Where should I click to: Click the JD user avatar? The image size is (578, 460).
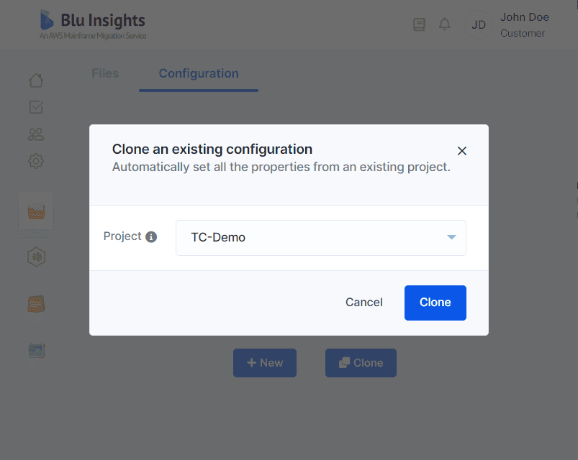[479, 24]
